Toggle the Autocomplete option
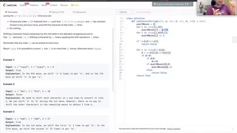The width and height of the screenshot is (237, 133). coord(144,12)
